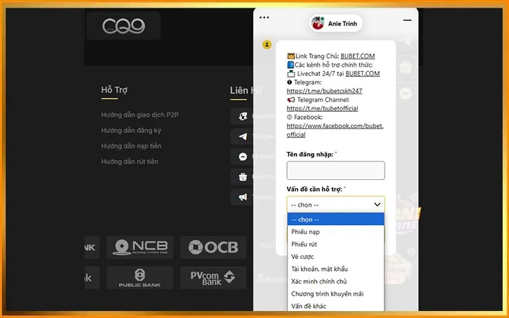Open agent Anie Trinh's profile badge

pos(336,24)
